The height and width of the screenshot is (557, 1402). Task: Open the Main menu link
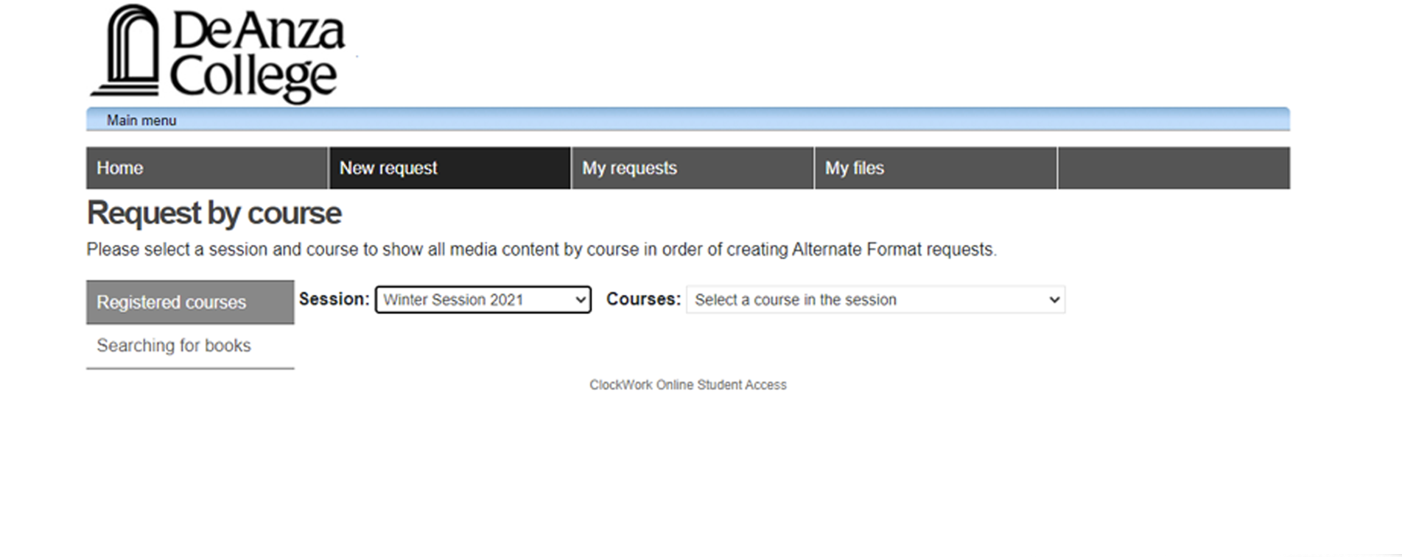(141, 121)
